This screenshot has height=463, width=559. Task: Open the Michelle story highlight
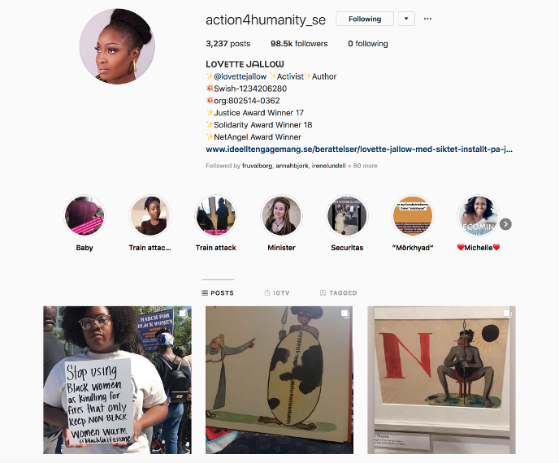pyautogui.click(x=478, y=215)
